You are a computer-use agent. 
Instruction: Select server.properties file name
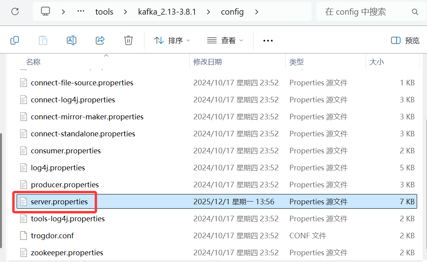[x=59, y=202]
